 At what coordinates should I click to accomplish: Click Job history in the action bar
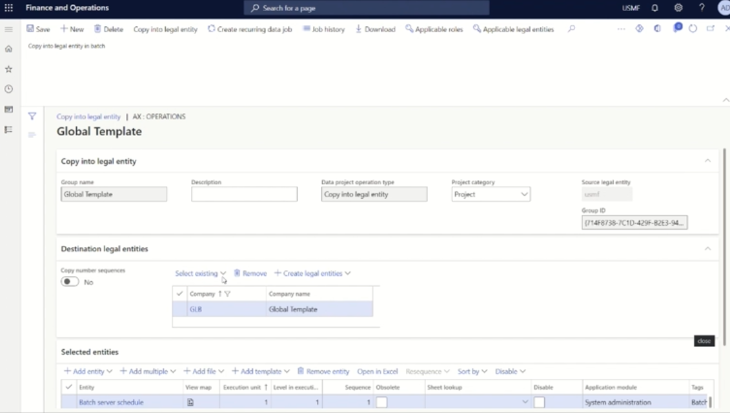point(324,29)
